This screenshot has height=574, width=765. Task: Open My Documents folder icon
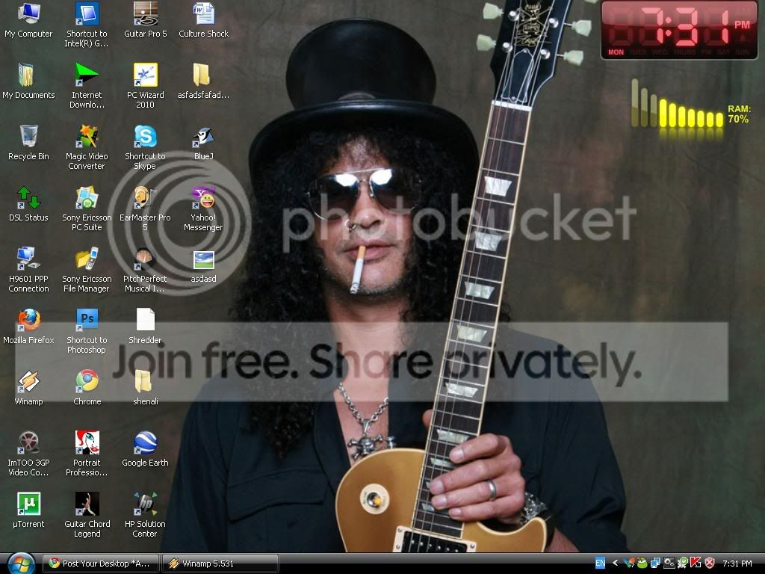click(x=28, y=81)
